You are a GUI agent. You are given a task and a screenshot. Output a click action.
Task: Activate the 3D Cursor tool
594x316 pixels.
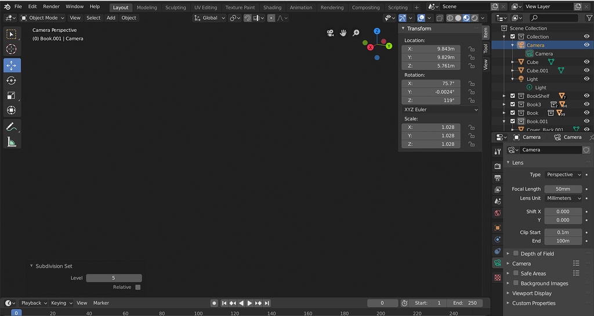[12, 49]
